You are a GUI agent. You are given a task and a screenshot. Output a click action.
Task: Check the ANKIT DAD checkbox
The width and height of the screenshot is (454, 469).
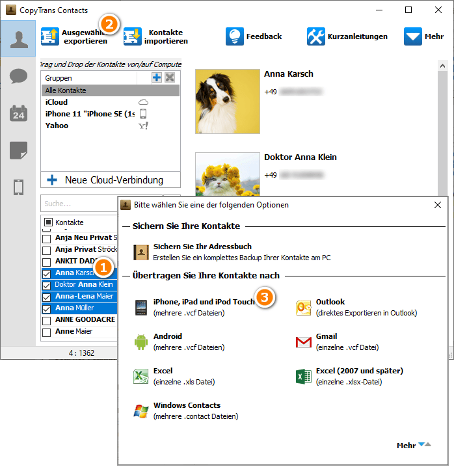click(x=46, y=262)
